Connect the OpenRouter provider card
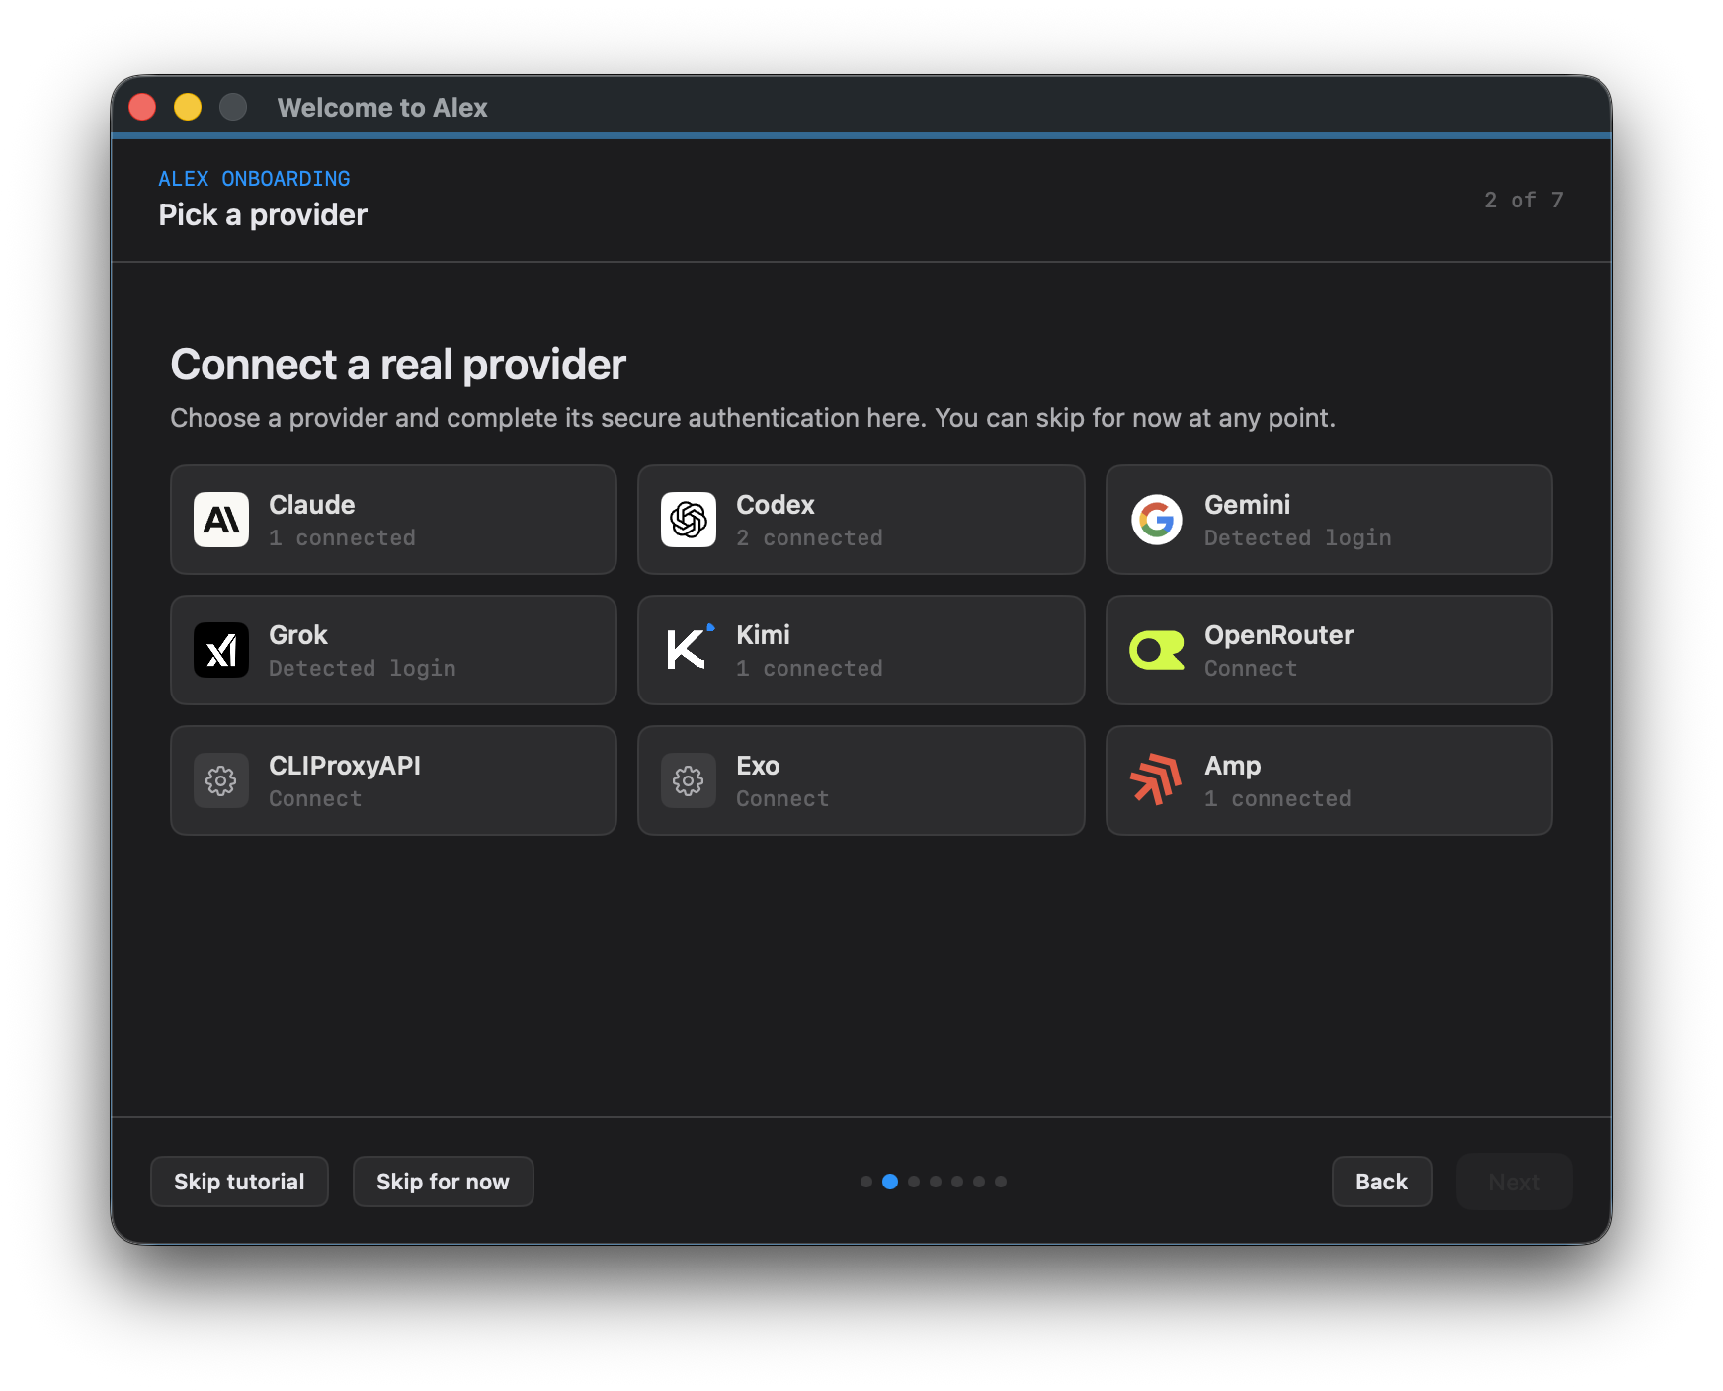The height and width of the screenshot is (1391, 1723). 1329,650
